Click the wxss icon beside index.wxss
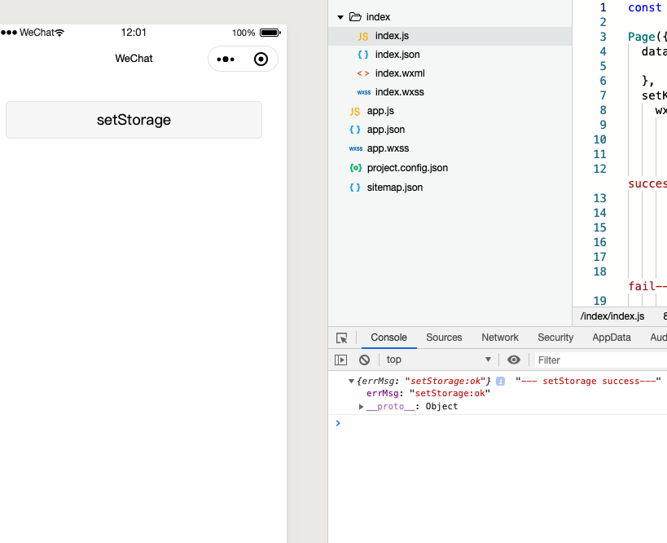 [364, 92]
